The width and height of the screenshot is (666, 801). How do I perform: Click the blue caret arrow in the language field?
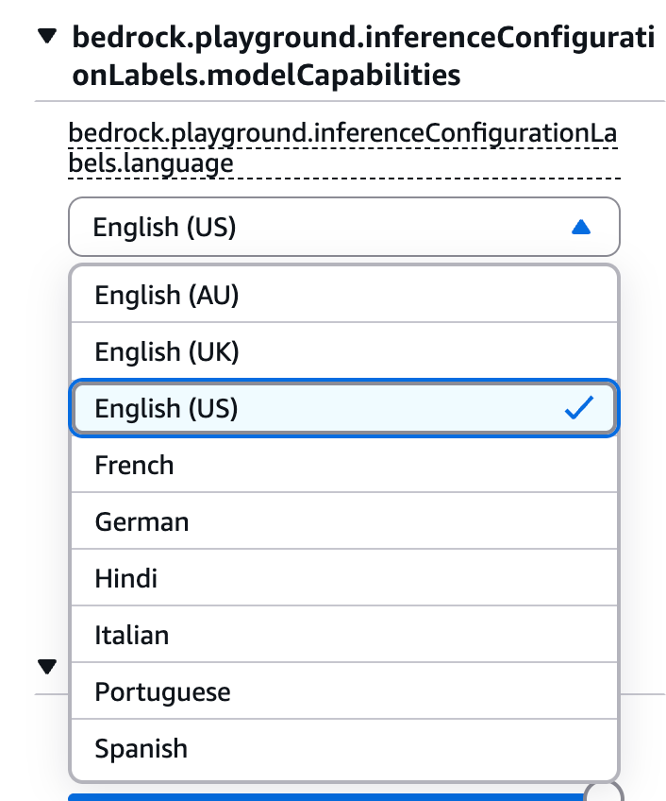[x=581, y=227]
